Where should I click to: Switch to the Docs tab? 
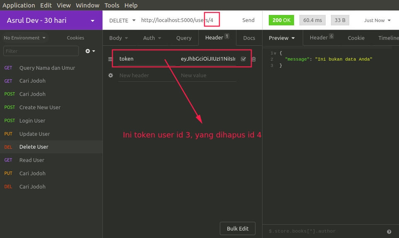249,38
